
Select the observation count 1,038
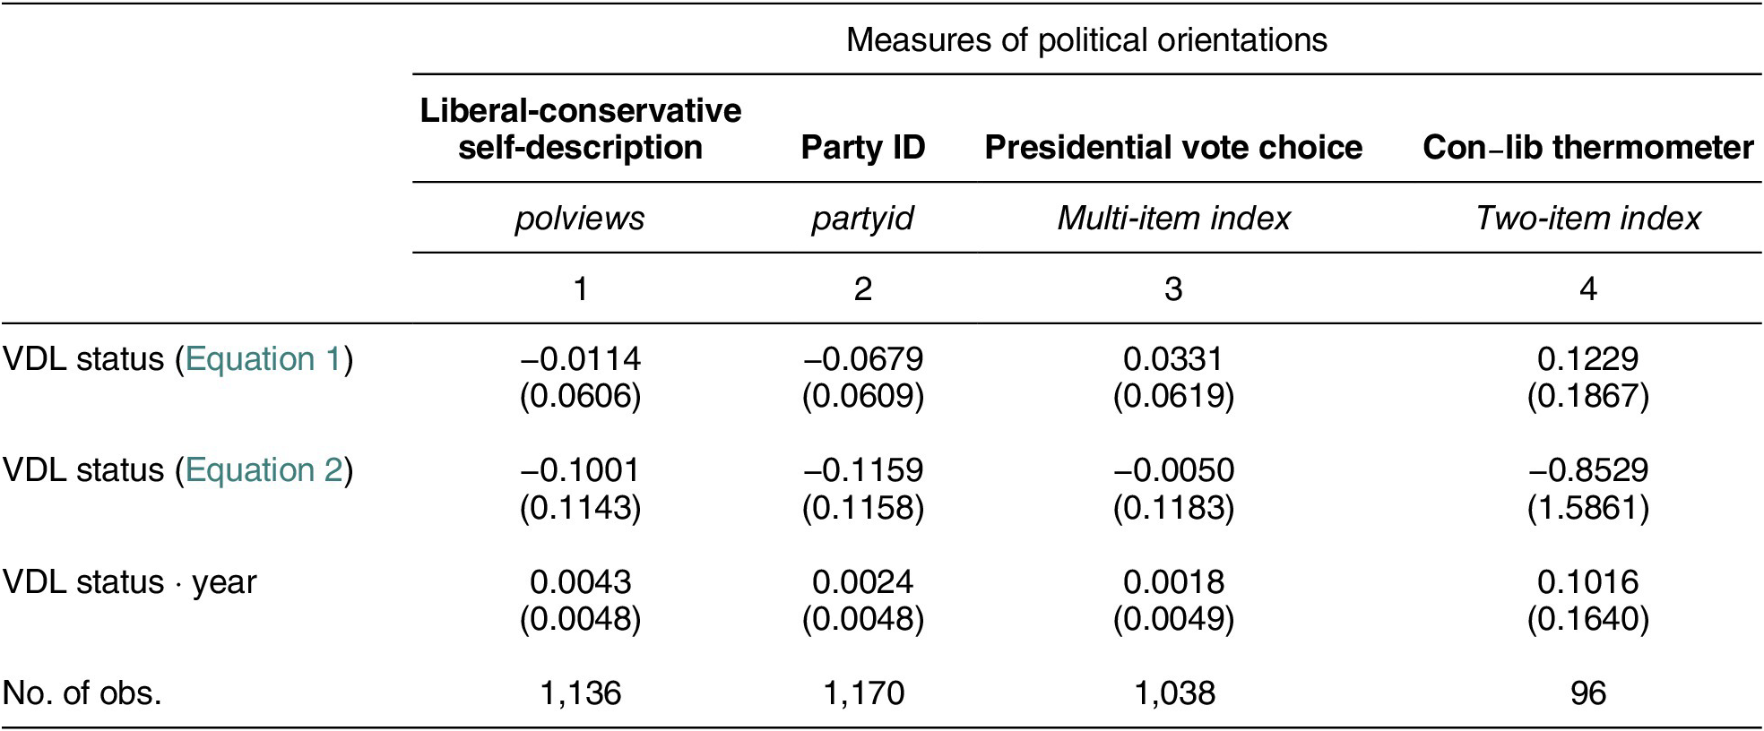(1173, 693)
